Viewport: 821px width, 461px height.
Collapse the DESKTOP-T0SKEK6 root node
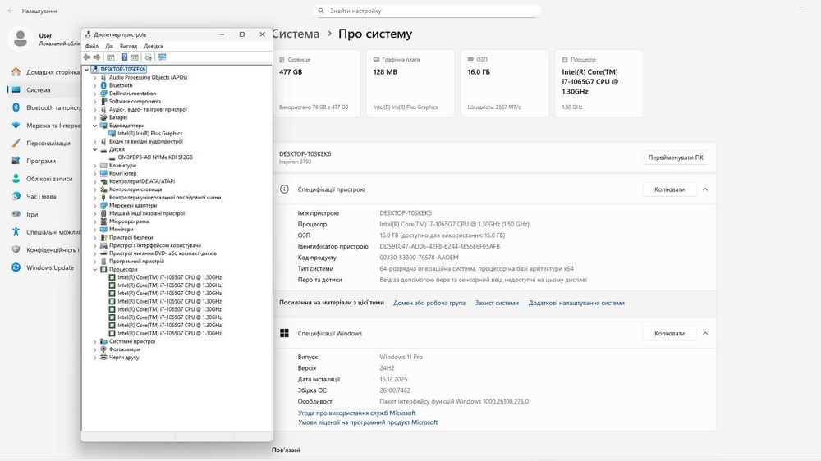(87, 69)
